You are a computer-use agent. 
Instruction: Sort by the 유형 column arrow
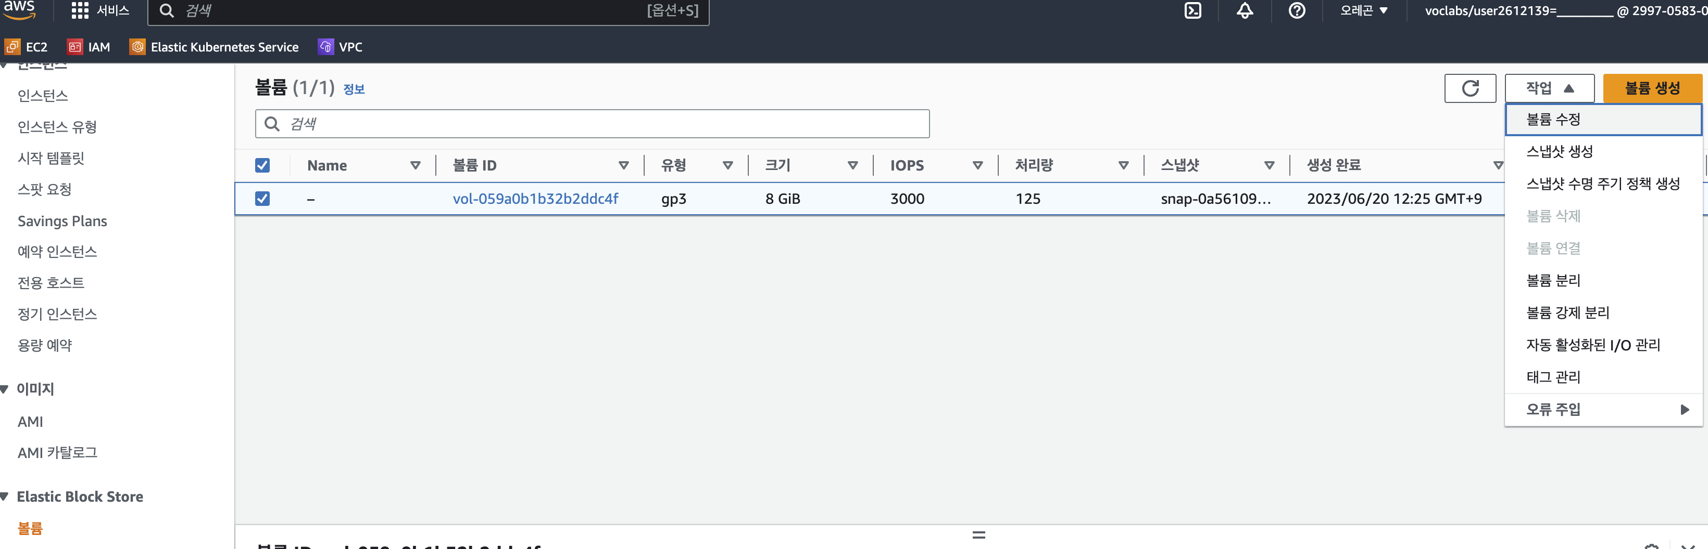coord(727,165)
